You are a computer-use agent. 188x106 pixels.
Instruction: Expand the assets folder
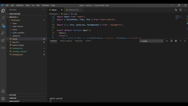click(27, 29)
